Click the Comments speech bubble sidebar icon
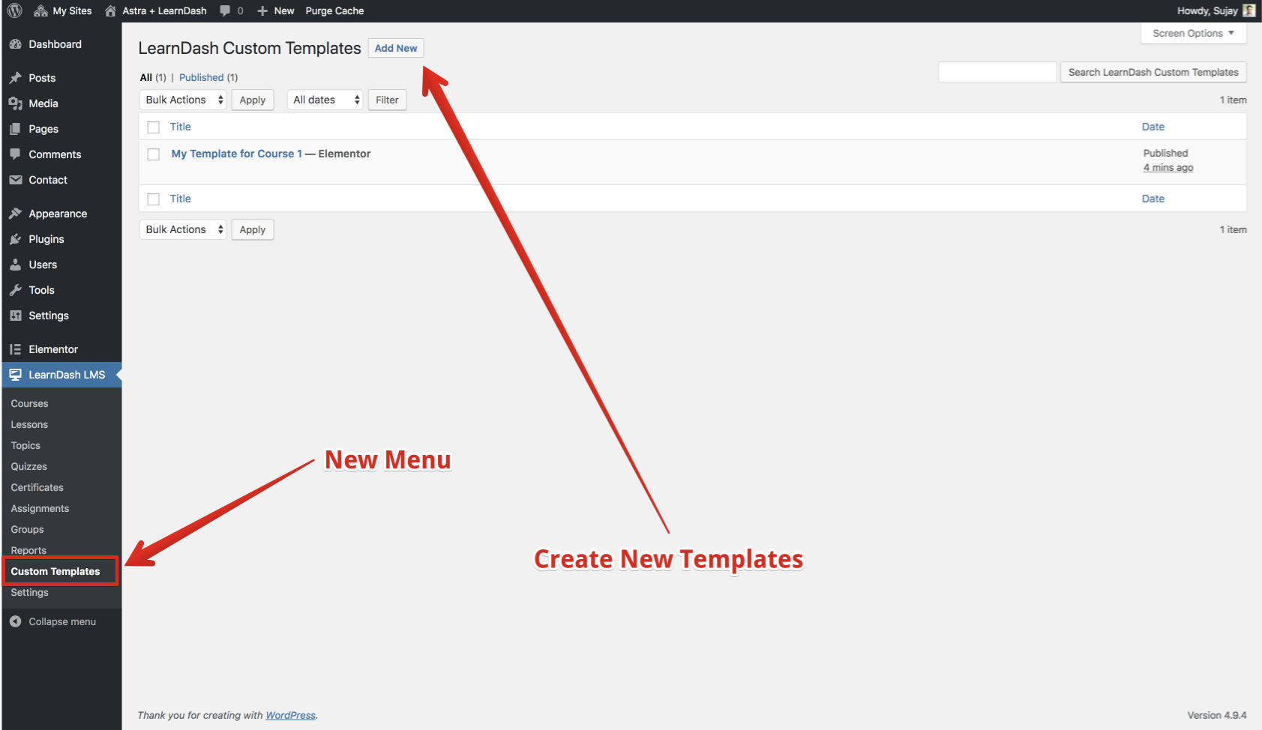The height and width of the screenshot is (730, 1262). coord(16,154)
